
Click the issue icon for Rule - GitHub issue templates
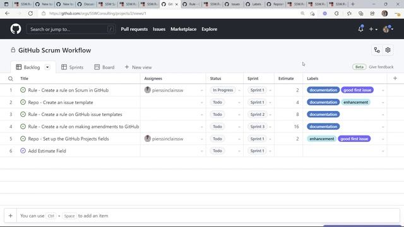[x=23, y=114]
